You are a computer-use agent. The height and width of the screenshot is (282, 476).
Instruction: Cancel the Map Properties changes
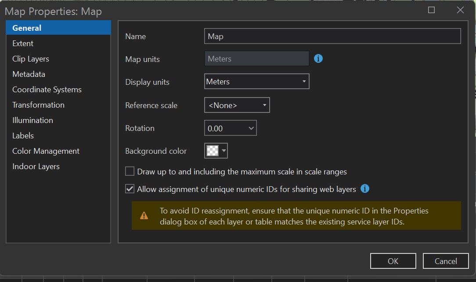(446, 261)
